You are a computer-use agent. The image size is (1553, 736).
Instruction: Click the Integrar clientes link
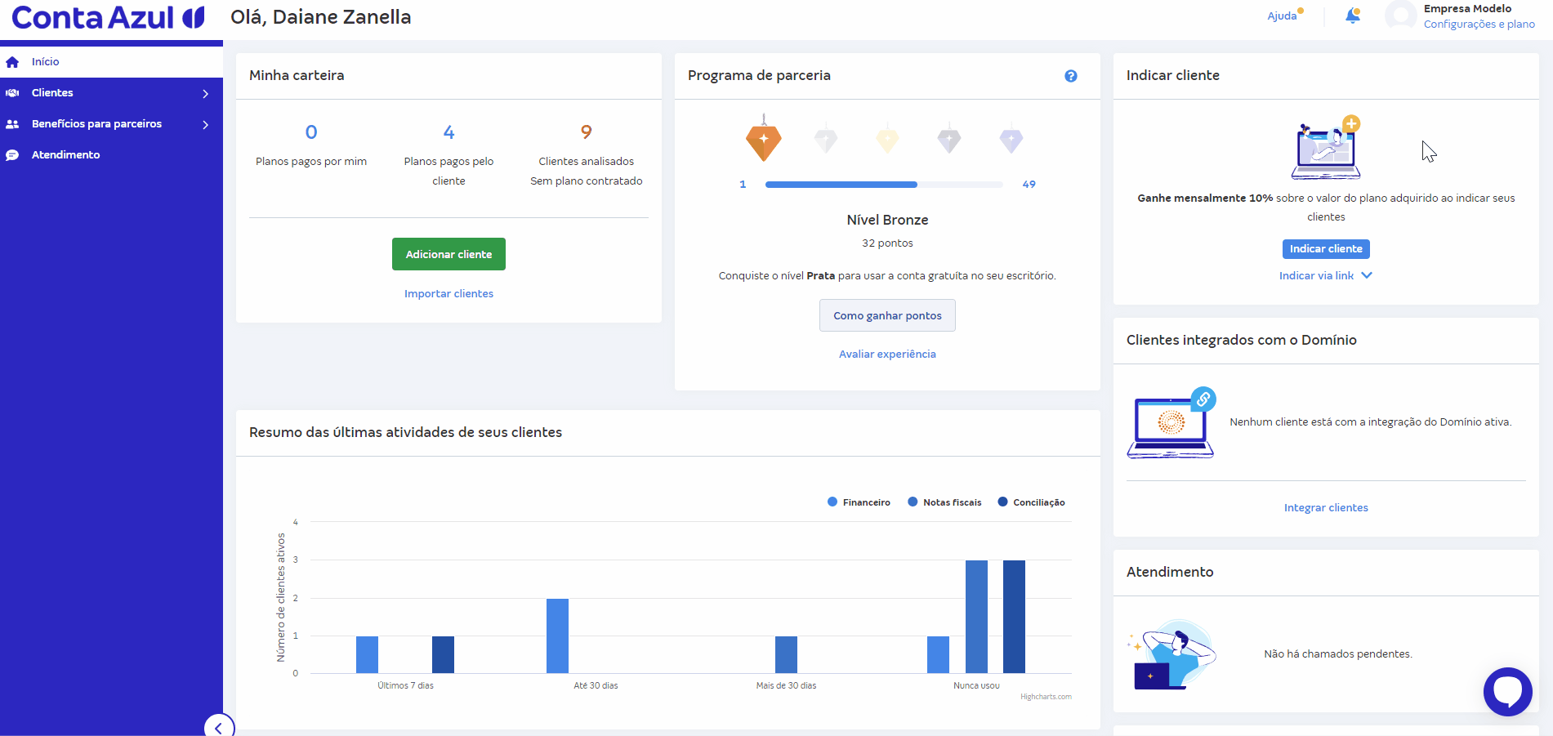pos(1326,508)
